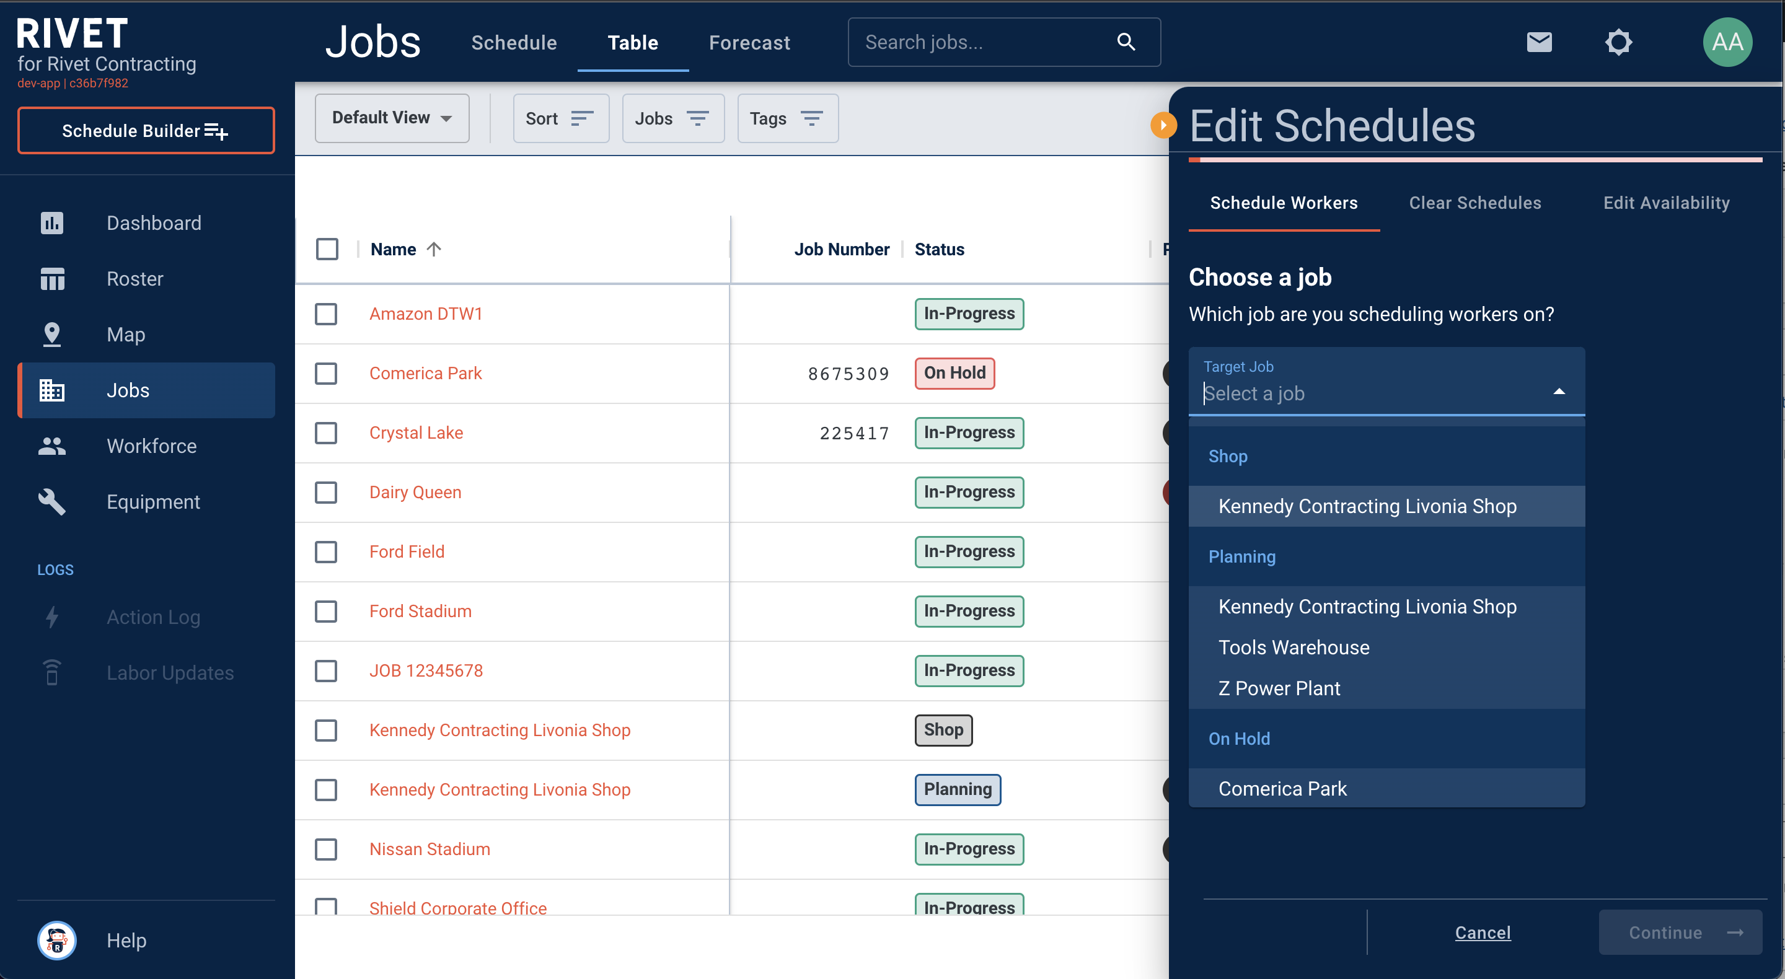1785x979 pixels.
Task: Click the Schedule Builder add-list icon
Action: pyautogui.click(x=216, y=131)
